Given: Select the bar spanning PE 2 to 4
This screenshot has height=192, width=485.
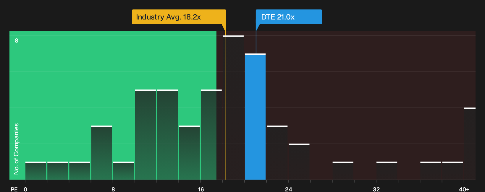Looking at the screenshot, I should 58,171.
